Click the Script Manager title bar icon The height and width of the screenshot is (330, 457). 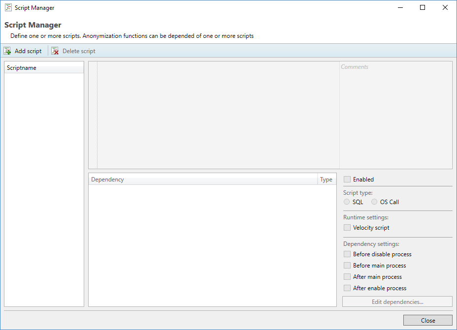(x=8, y=8)
